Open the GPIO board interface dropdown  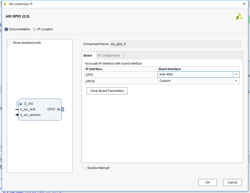tap(236, 74)
